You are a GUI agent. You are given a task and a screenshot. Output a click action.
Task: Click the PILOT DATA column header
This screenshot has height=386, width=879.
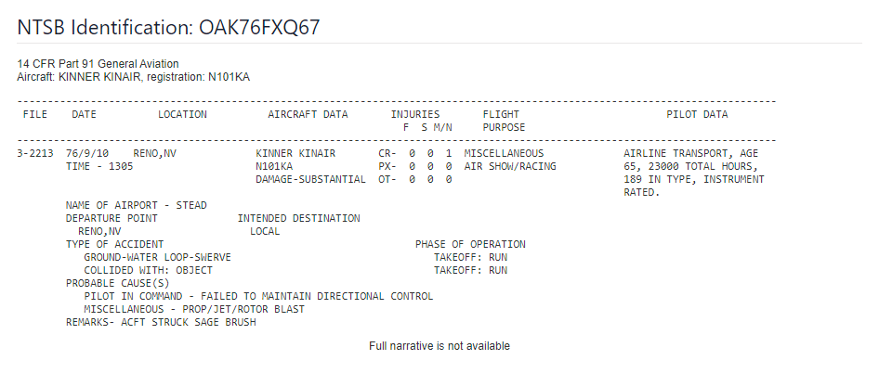(697, 114)
